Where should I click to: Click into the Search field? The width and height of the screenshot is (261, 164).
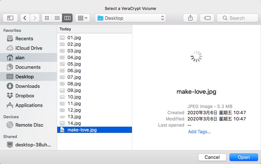(x=238, y=18)
